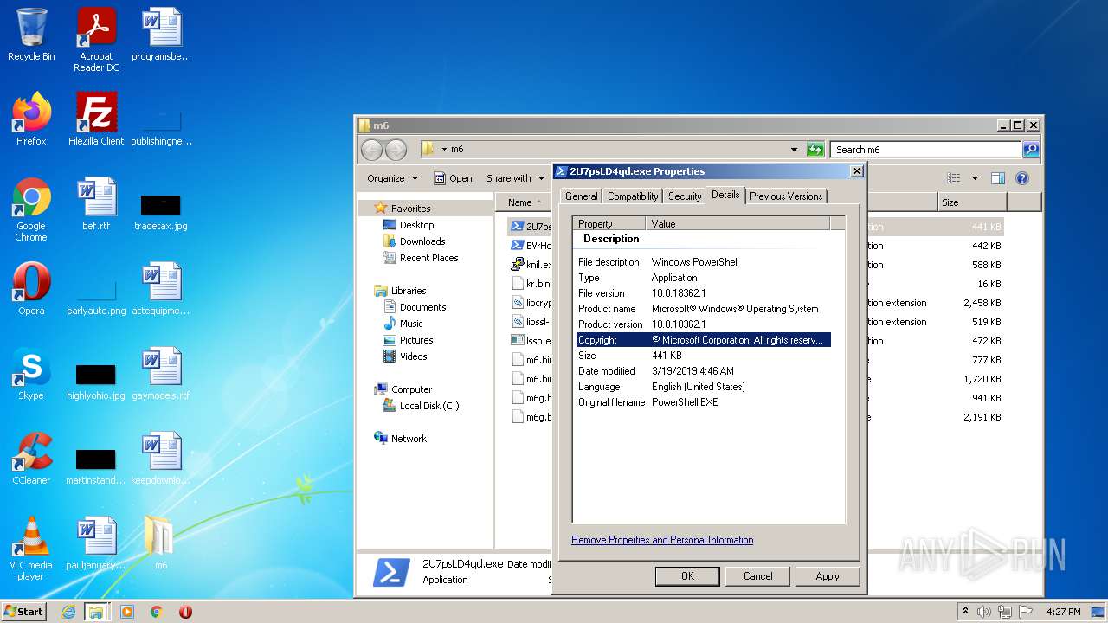Screen dimensions: 1108x623
Task: Switch to the General tab
Action: (x=581, y=196)
